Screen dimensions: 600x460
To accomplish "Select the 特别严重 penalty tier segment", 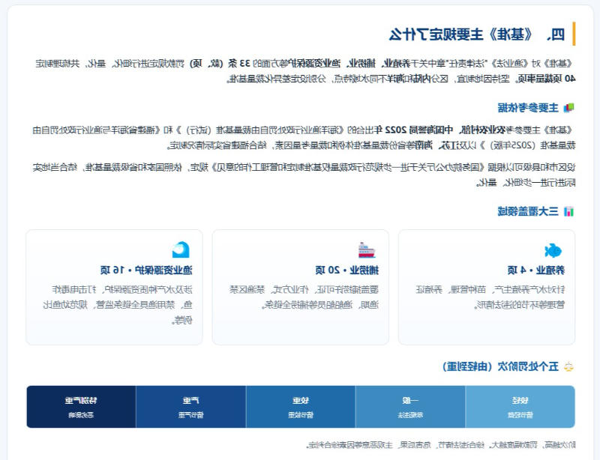I will coord(81,407).
